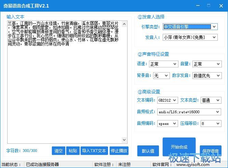228x168 pixels.
Task: Open the 文本类型 text type dropdown
Action: coord(211,100)
